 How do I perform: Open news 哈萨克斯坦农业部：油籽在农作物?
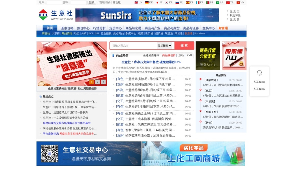tap(150, 136)
